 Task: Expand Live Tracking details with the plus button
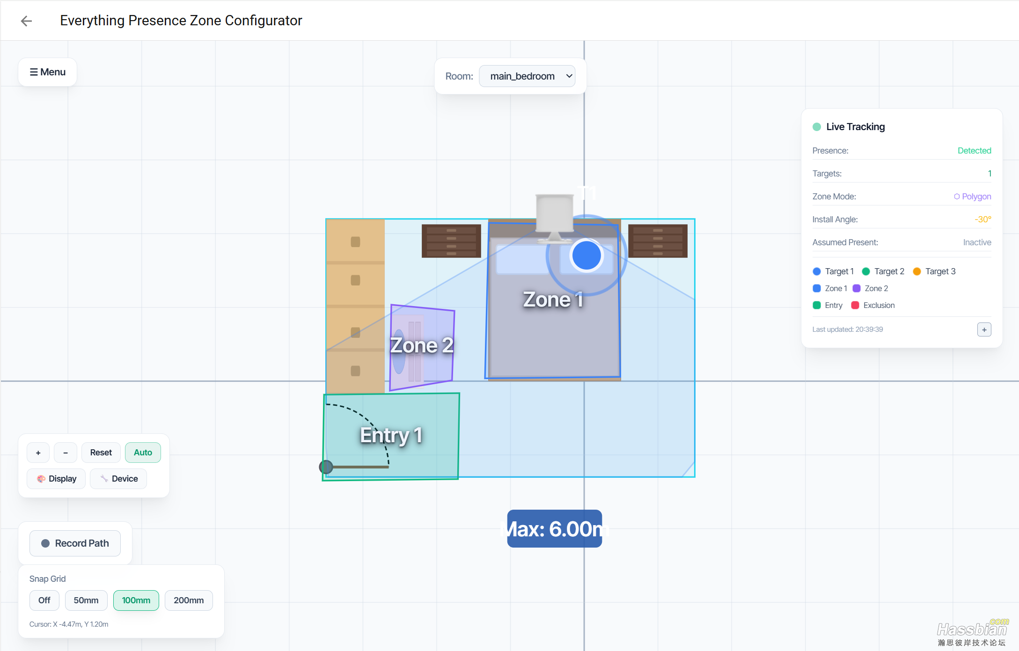pos(984,329)
